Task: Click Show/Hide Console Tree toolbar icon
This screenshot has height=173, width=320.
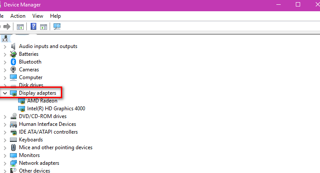Action: point(20,27)
